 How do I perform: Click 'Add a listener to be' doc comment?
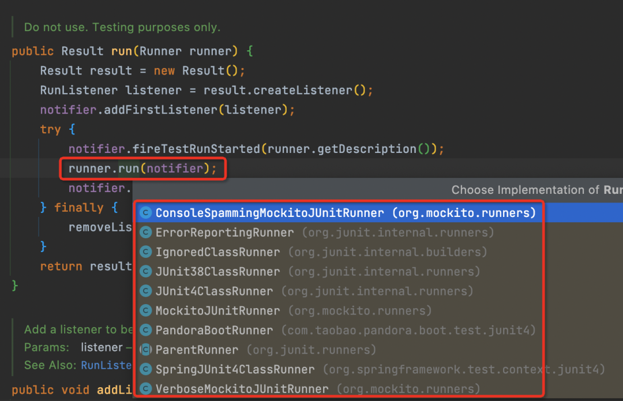pos(78,329)
